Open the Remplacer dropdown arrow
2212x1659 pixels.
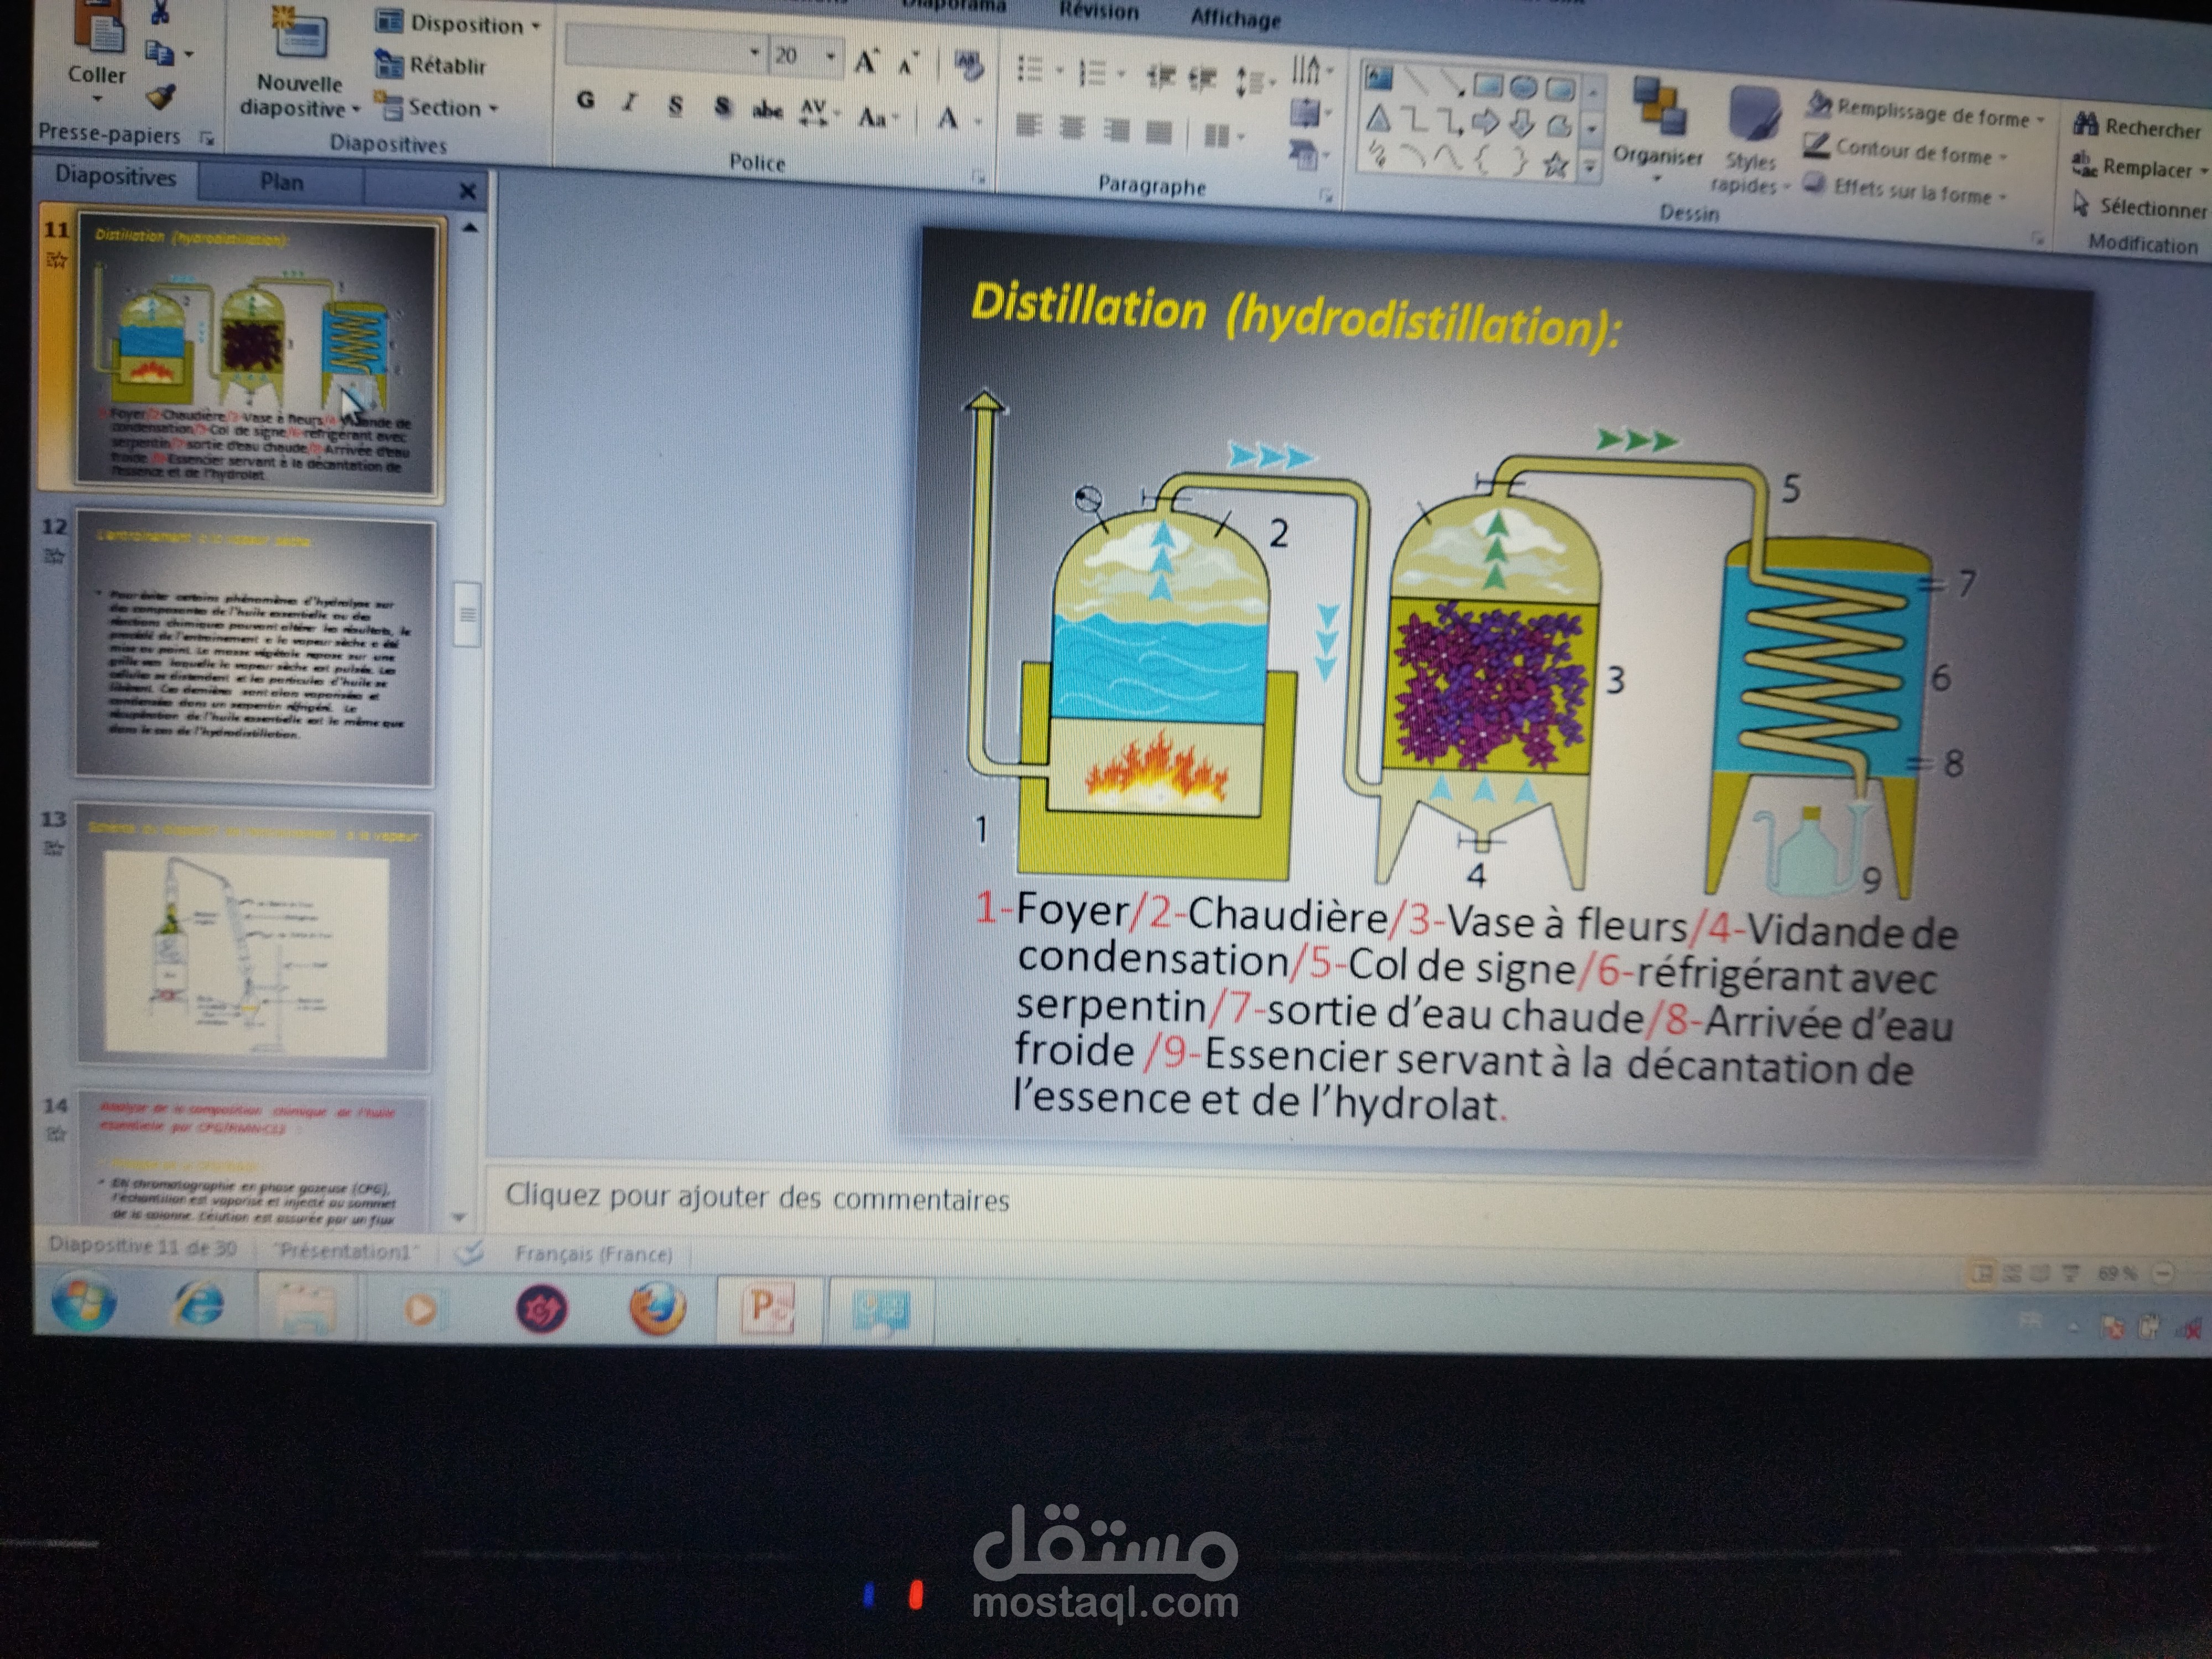[x=2203, y=172]
